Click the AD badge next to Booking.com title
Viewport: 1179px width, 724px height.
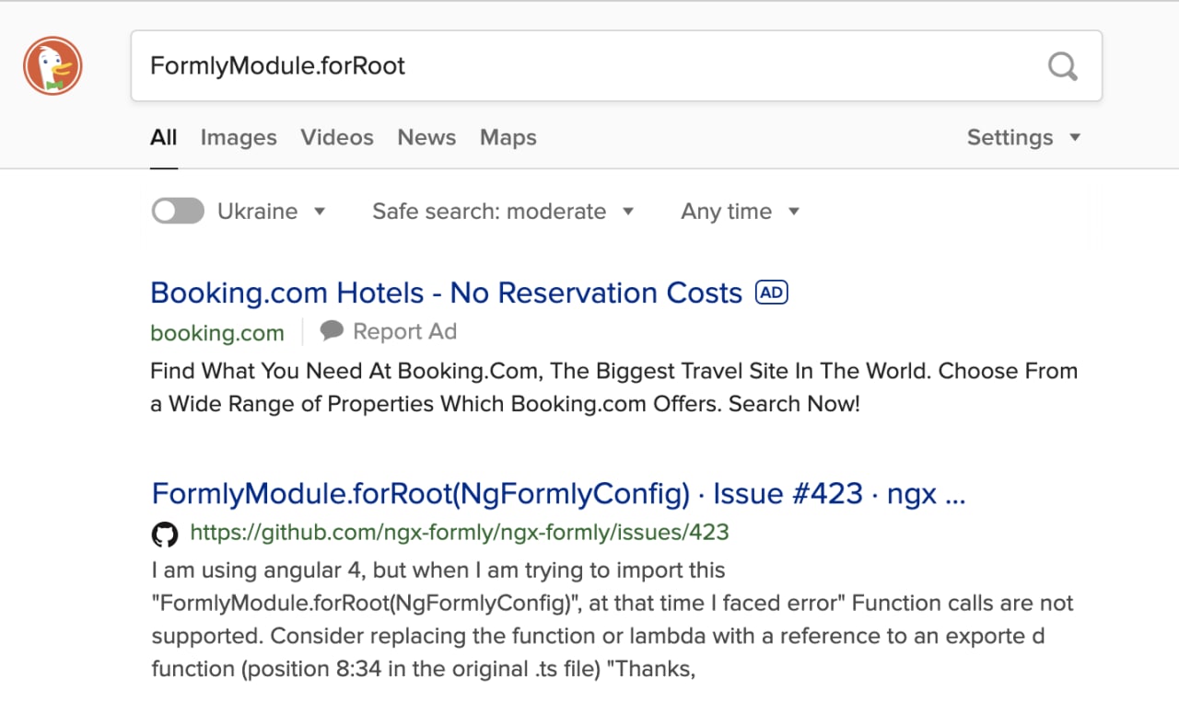coord(772,293)
